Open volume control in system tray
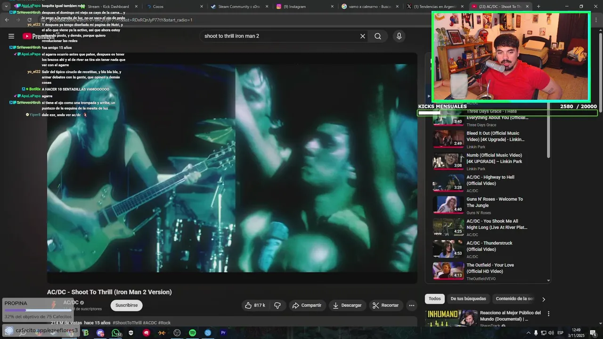 point(551,333)
